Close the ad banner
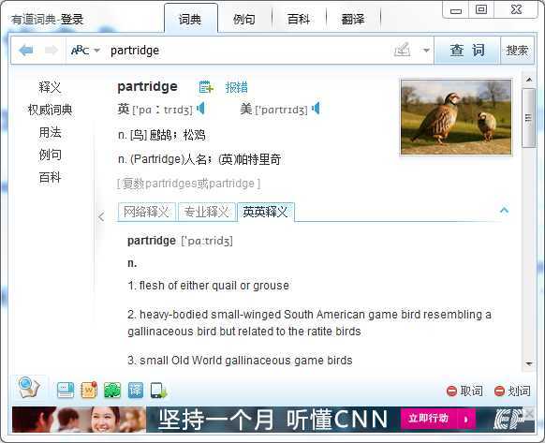545x443 pixels. pyautogui.click(x=529, y=413)
